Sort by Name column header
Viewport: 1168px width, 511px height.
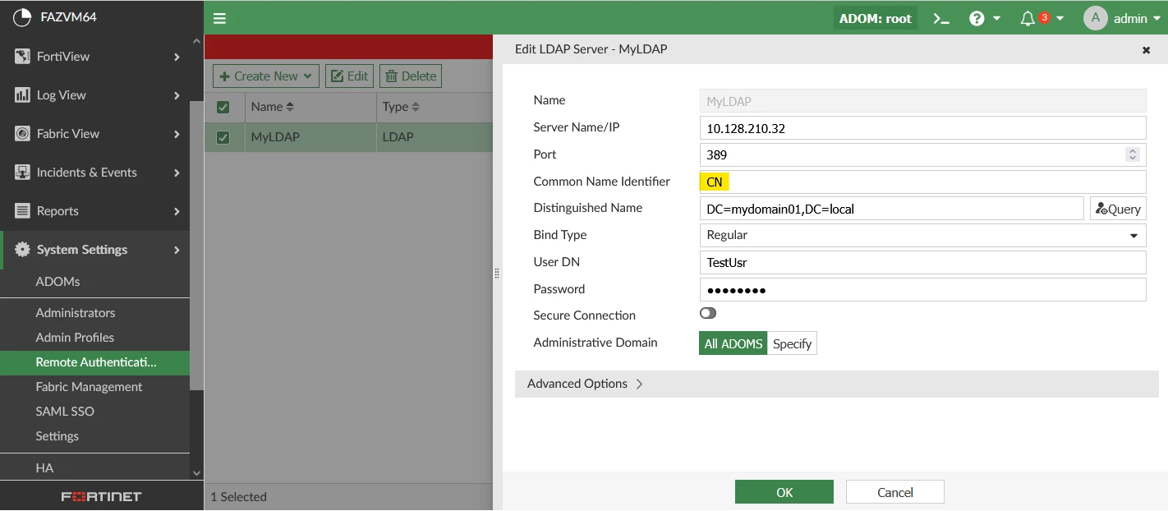(x=273, y=107)
